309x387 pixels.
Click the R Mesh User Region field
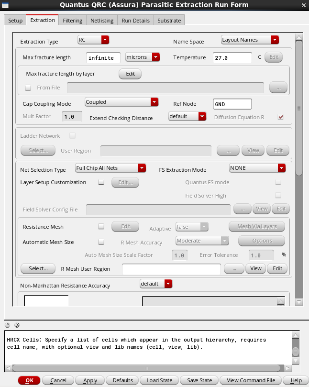[171, 269]
